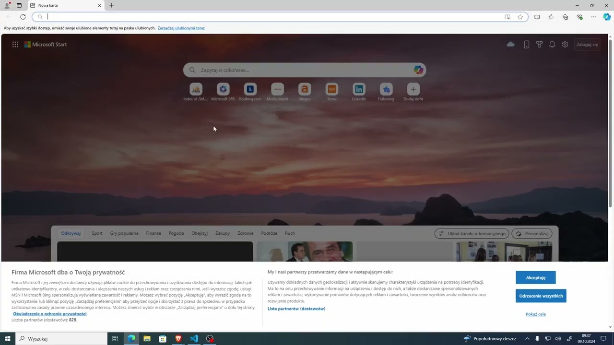The width and height of the screenshot is (614, 345).
Task: Open Visual Studio Code from taskbar
Action: (x=194, y=339)
